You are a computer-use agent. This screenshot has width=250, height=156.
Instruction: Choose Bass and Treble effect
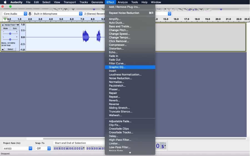[x=130, y=26]
